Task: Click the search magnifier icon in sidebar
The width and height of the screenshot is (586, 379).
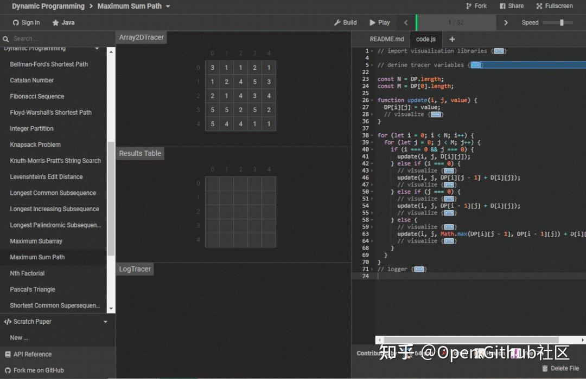Action: pos(5,39)
